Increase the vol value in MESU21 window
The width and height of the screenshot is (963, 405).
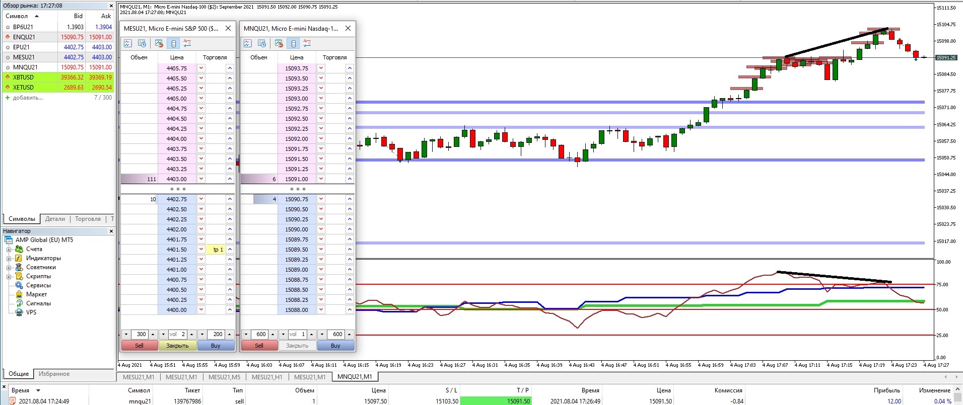(x=191, y=334)
